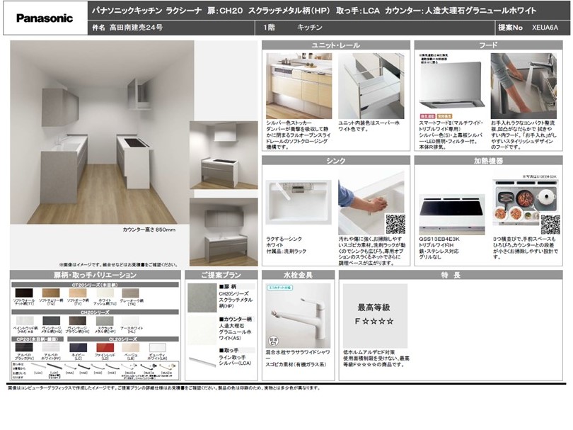Select the ソフトウォールナット柄 dark wood swatch
Image resolution: width=573 pixels, height=430 pixels.
(x=23, y=293)
